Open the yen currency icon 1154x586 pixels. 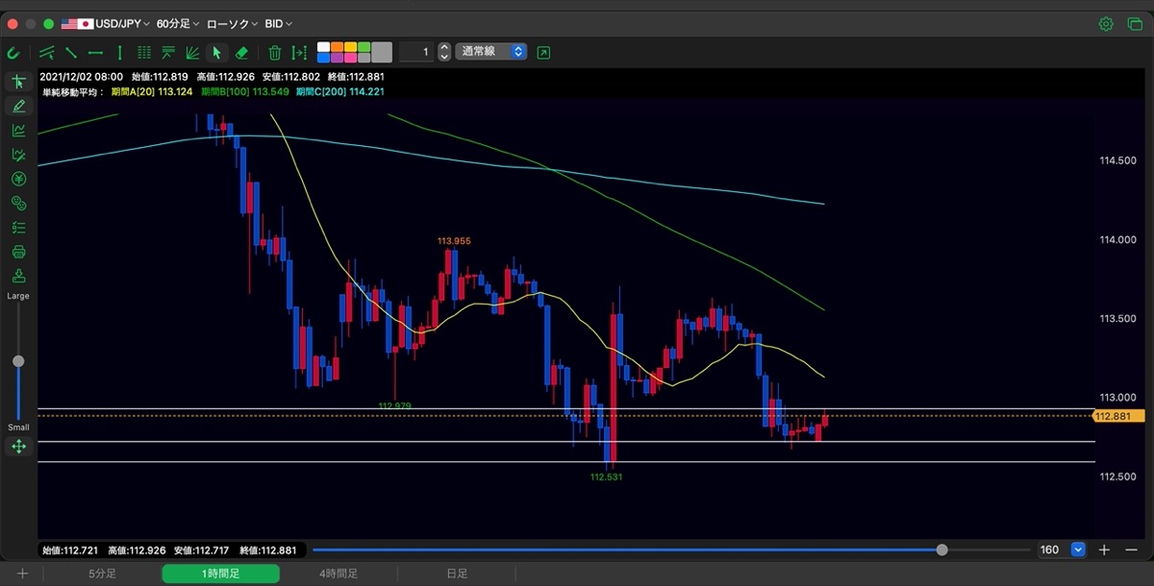click(18, 178)
